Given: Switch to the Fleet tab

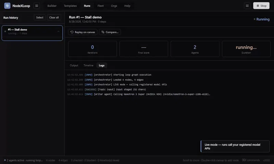Looking at the screenshot, I should pos(100,6).
